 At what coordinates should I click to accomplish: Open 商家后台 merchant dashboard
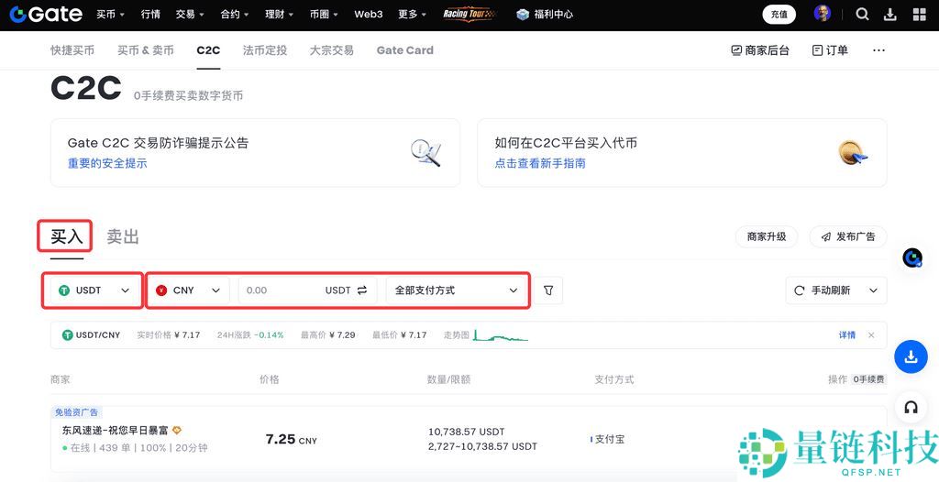click(760, 50)
